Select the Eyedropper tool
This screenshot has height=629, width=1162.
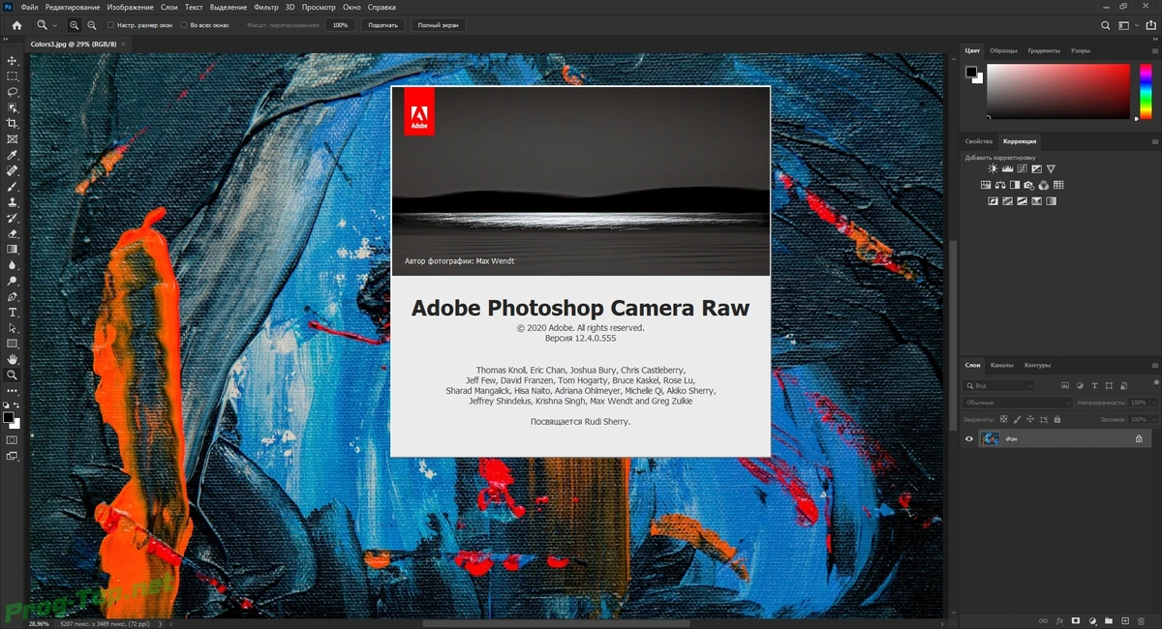click(x=13, y=155)
